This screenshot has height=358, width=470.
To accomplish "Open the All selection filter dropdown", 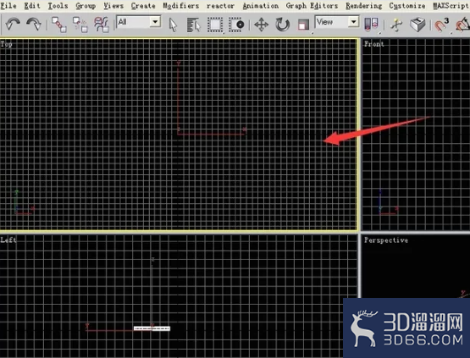I will [138, 22].
